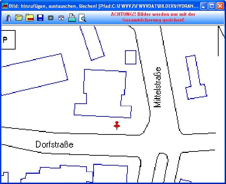Click the Mittelstraße street label

tap(157, 87)
